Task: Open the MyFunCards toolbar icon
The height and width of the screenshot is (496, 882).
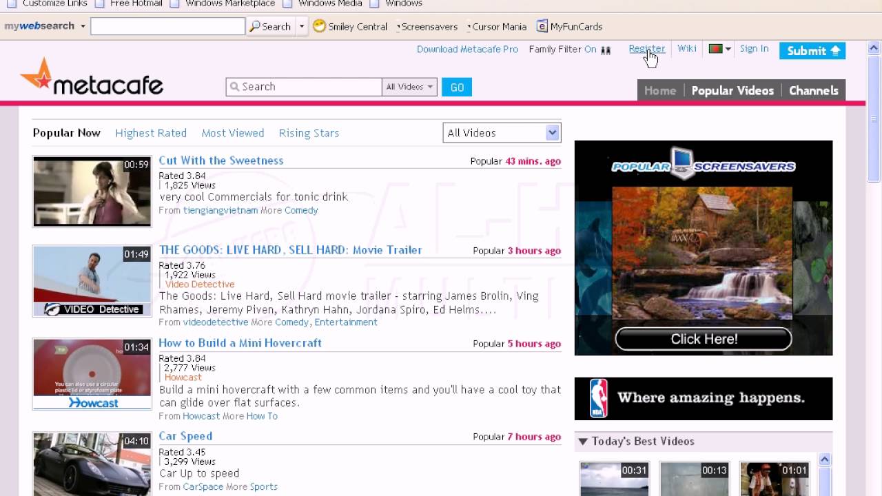Action: tap(542, 26)
